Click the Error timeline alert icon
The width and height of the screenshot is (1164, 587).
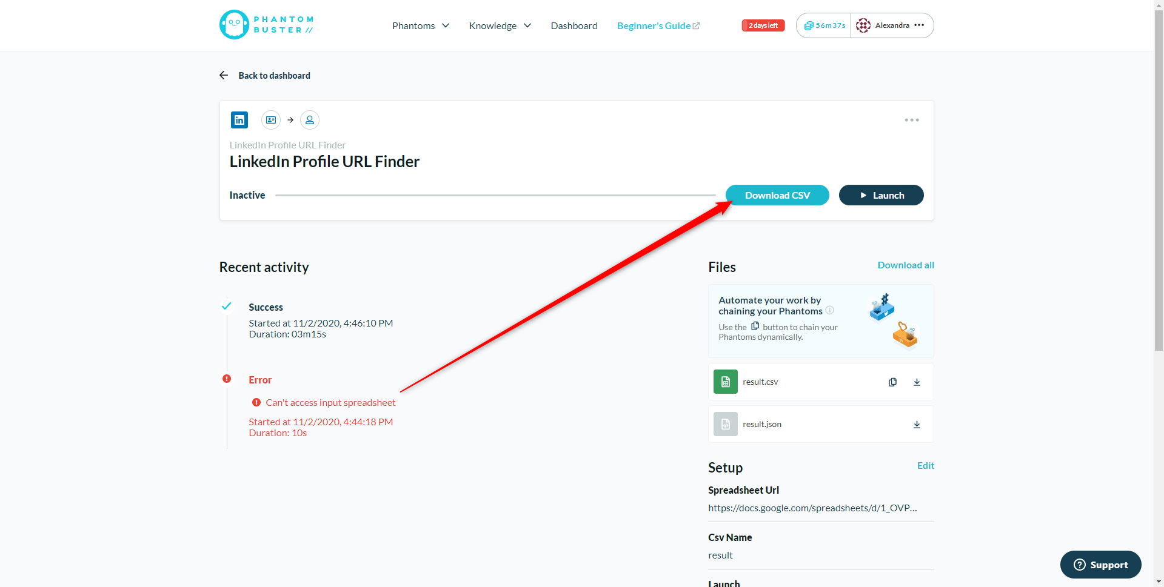227,379
